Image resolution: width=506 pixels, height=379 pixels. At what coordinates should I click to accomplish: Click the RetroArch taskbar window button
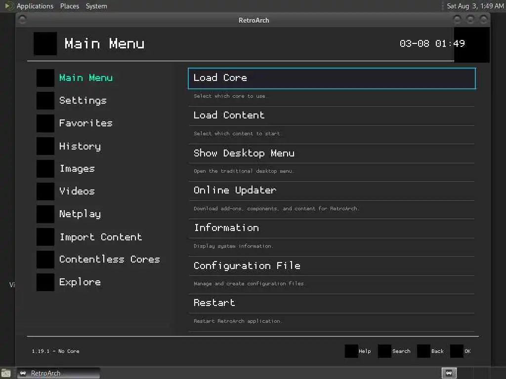pos(58,373)
